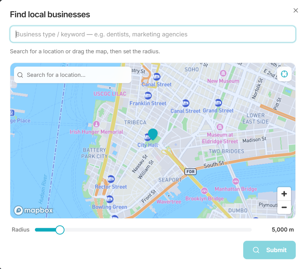Click the FDR highway shield
Viewport: 302px width, 269px height.
click(x=190, y=172)
